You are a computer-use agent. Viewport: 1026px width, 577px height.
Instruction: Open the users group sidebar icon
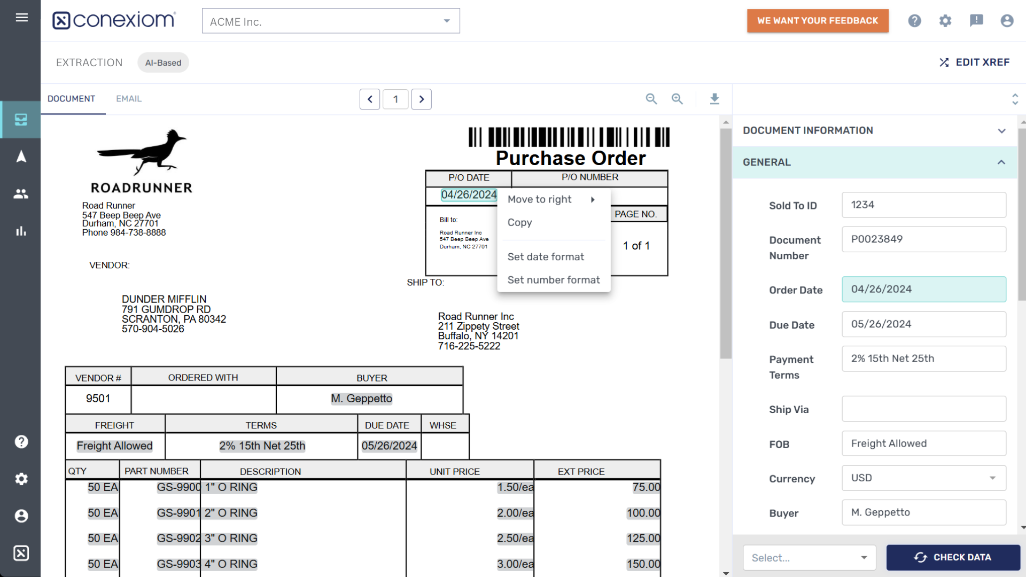click(21, 194)
